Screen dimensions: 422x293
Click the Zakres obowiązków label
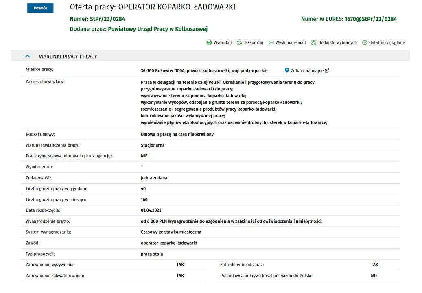pos(45,81)
